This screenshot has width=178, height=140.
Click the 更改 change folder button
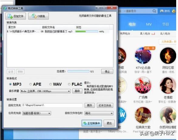click(x=89, y=105)
